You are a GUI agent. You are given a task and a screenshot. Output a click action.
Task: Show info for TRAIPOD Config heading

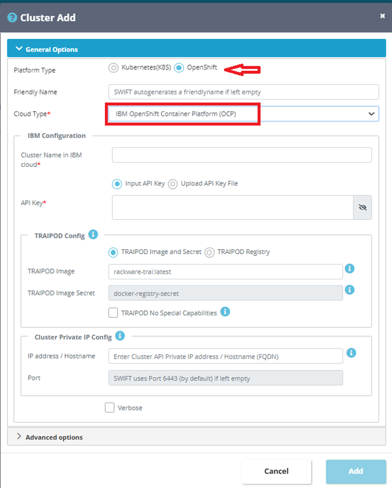(x=93, y=234)
